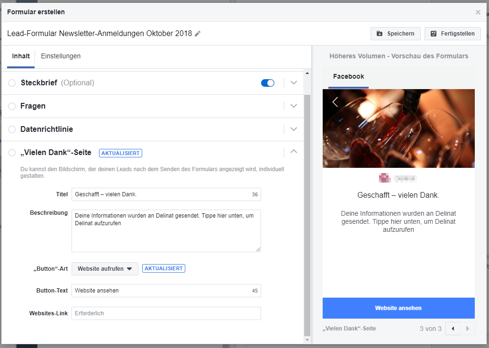The image size is (489, 348).
Task: Click the Website ansehen preview button
Action: click(x=398, y=308)
